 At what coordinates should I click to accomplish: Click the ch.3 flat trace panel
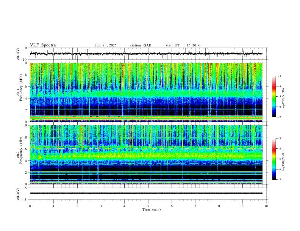click(148, 194)
